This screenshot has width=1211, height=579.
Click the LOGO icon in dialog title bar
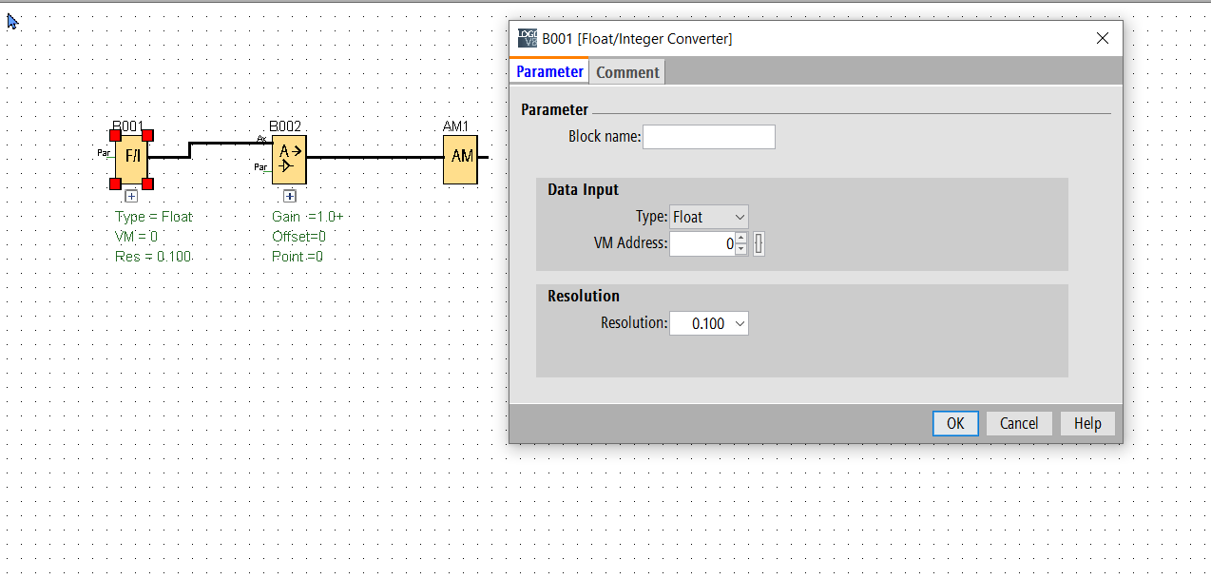click(x=527, y=39)
